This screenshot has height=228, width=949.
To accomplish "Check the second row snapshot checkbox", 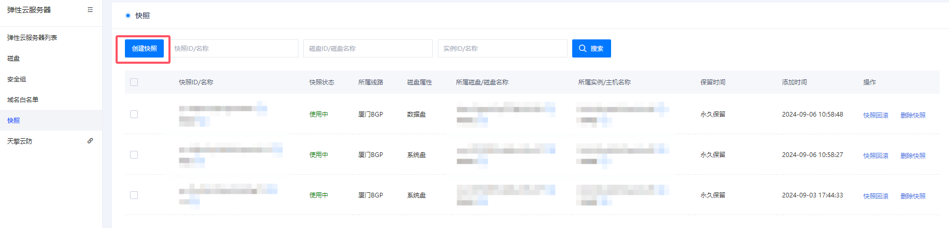I will pos(134,155).
